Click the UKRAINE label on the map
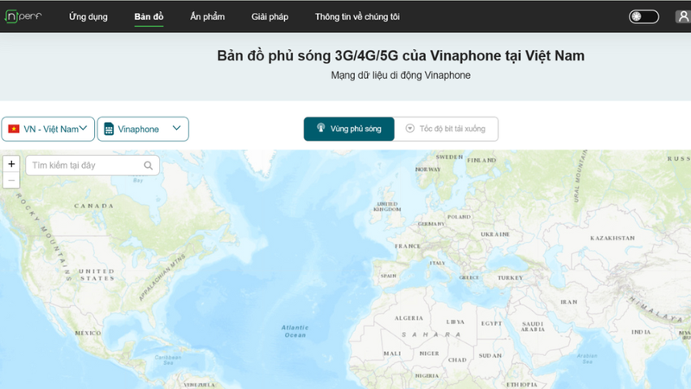Image resolution: width=691 pixels, height=389 pixels. [x=495, y=234]
